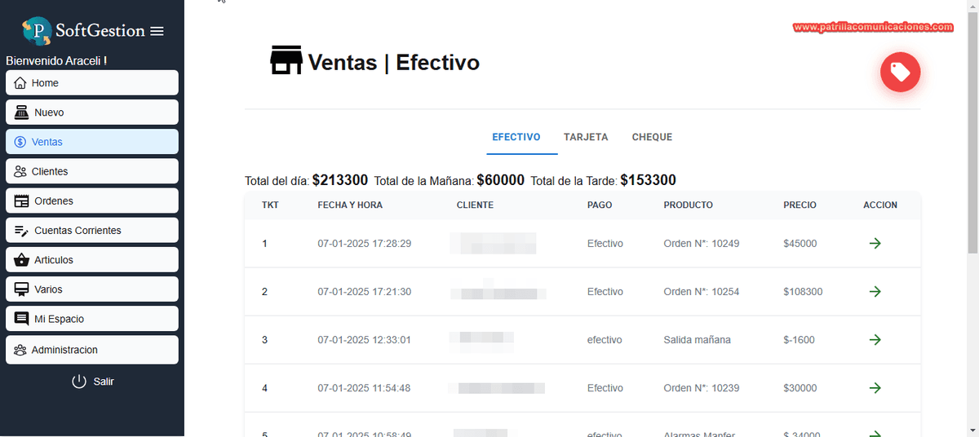Screen dimensions: 979x437
Task: Click the green arrow for Salida mañana row
Action: coord(875,339)
